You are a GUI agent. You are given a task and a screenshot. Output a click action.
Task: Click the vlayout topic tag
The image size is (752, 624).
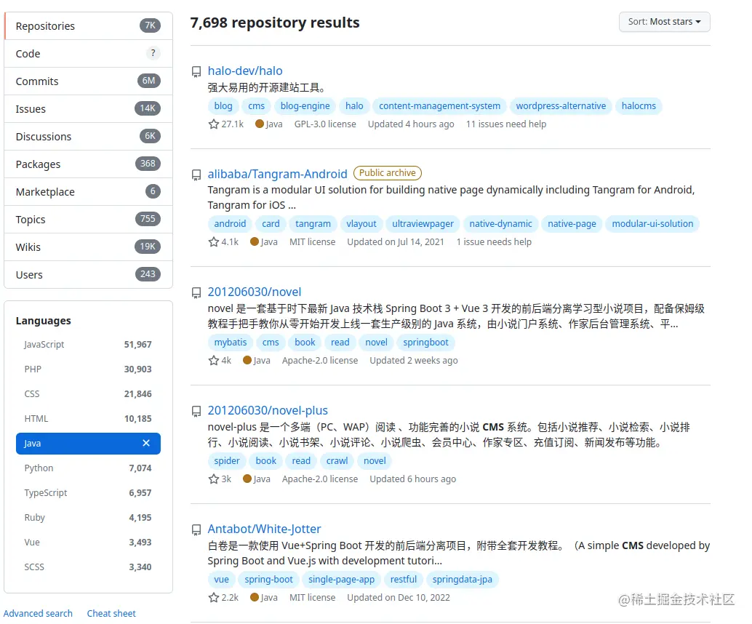pyautogui.click(x=361, y=224)
